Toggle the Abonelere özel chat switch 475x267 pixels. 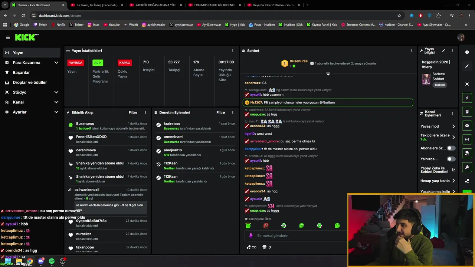[x=451, y=148]
